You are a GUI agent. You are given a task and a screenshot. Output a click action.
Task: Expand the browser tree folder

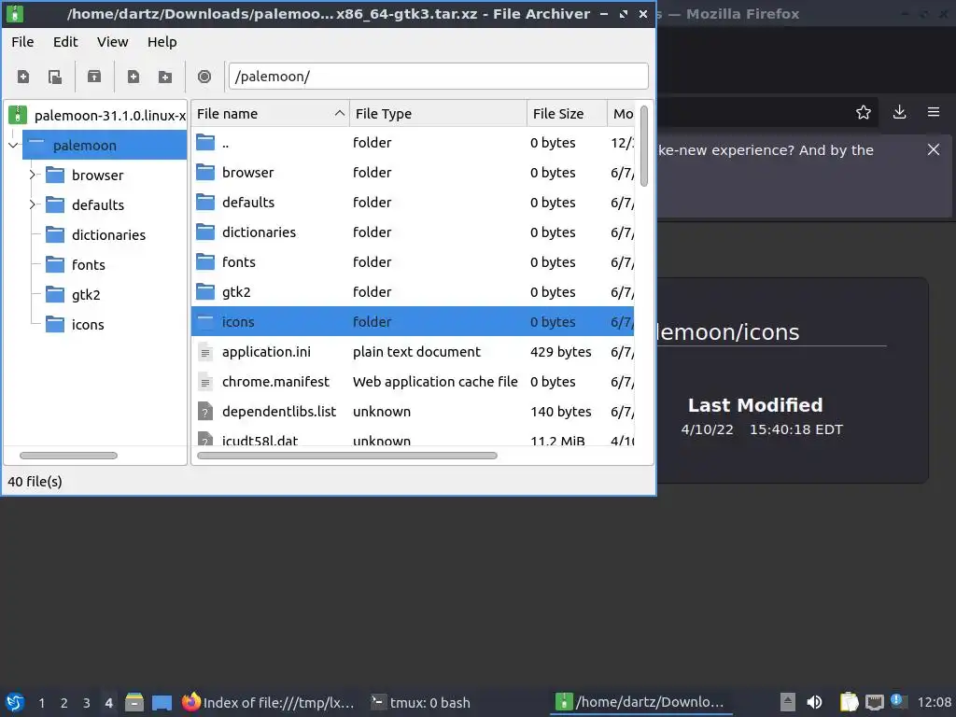click(32, 175)
